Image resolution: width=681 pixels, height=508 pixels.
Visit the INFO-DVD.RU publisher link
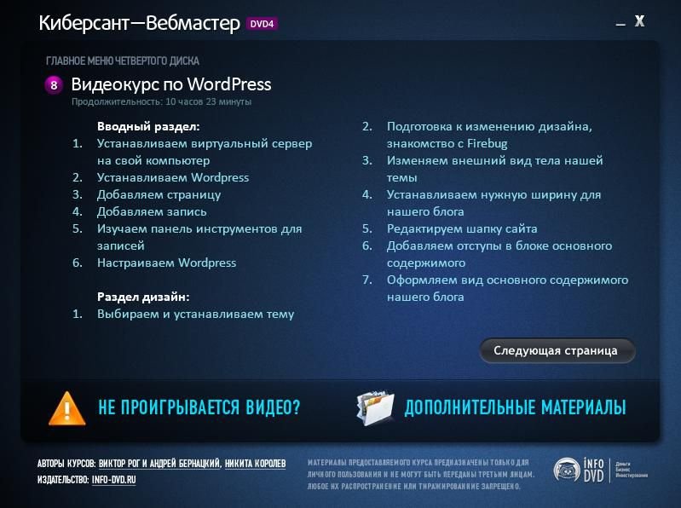pos(114,480)
